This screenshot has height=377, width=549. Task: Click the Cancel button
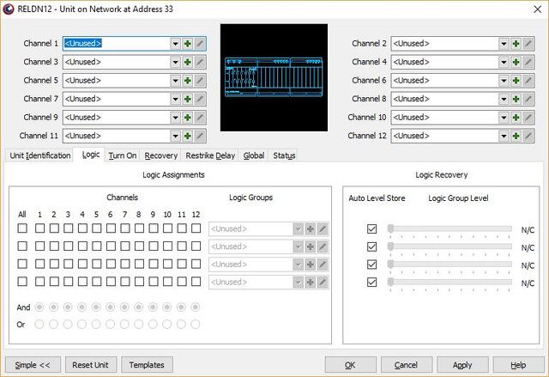coord(406,365)
